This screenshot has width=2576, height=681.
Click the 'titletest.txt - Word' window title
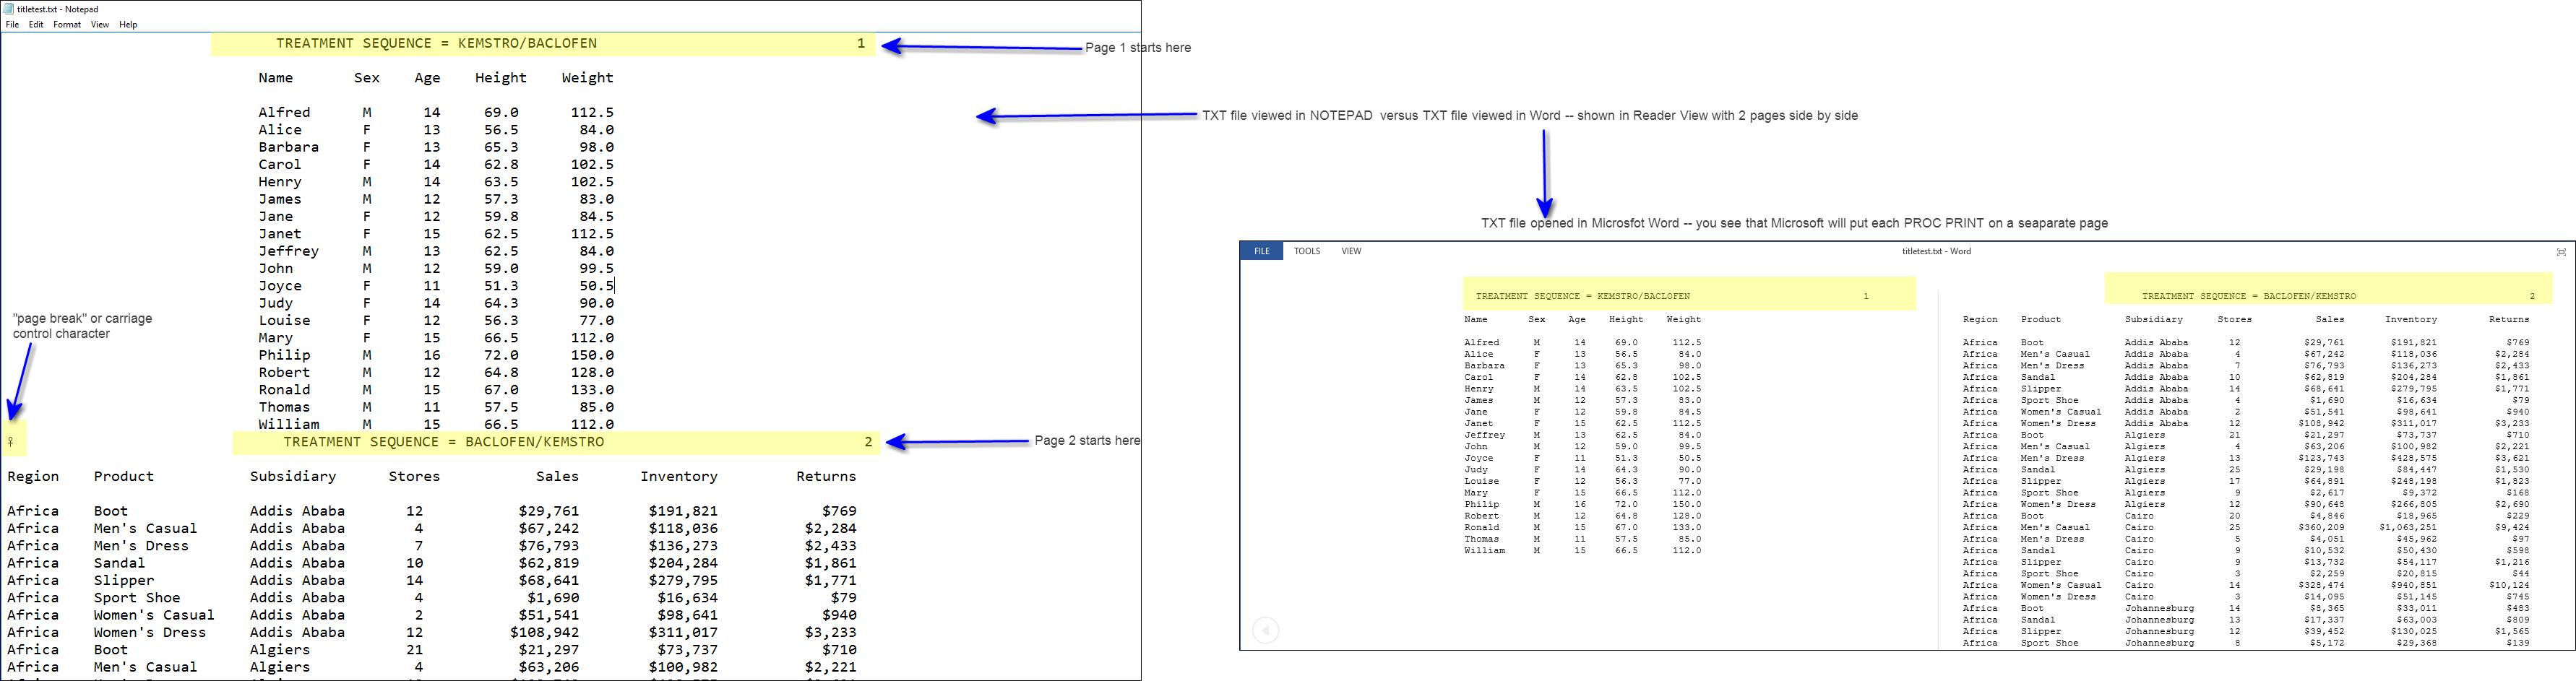point(1936,251)
